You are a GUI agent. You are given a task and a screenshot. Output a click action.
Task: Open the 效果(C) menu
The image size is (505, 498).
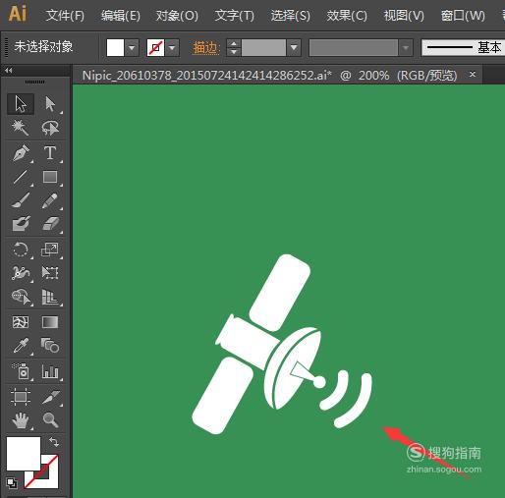pyautogui.click(x=347, y=16)
